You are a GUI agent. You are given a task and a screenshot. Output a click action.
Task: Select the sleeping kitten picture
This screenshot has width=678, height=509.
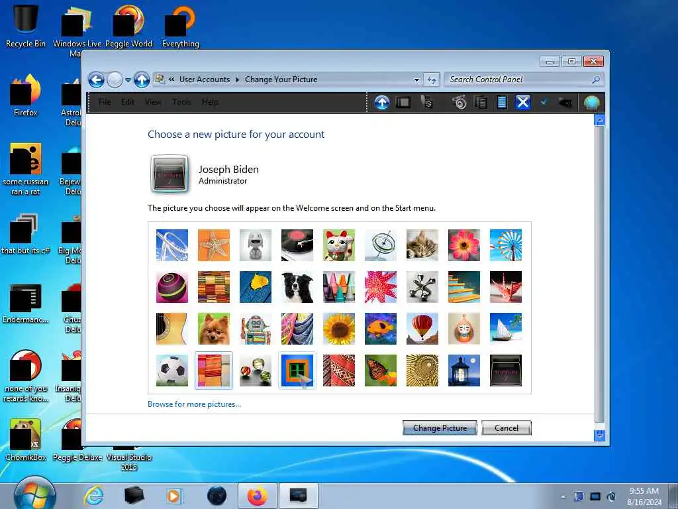tap(422, 245)
